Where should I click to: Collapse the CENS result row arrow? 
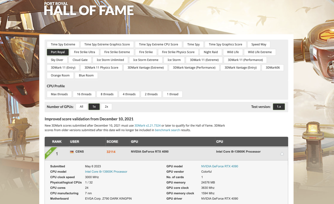point(282,154)
